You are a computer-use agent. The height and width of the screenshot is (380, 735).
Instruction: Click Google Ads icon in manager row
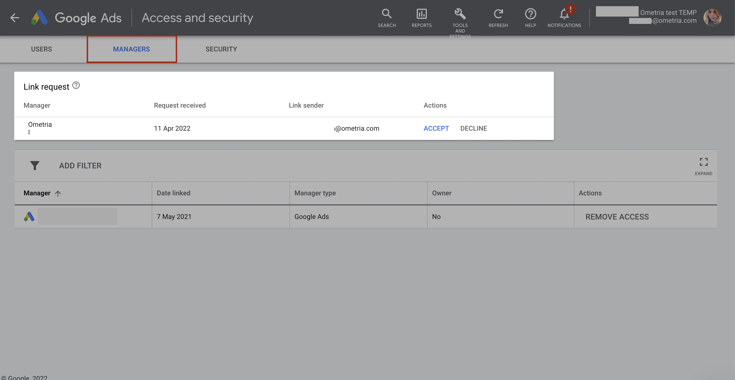29,217
